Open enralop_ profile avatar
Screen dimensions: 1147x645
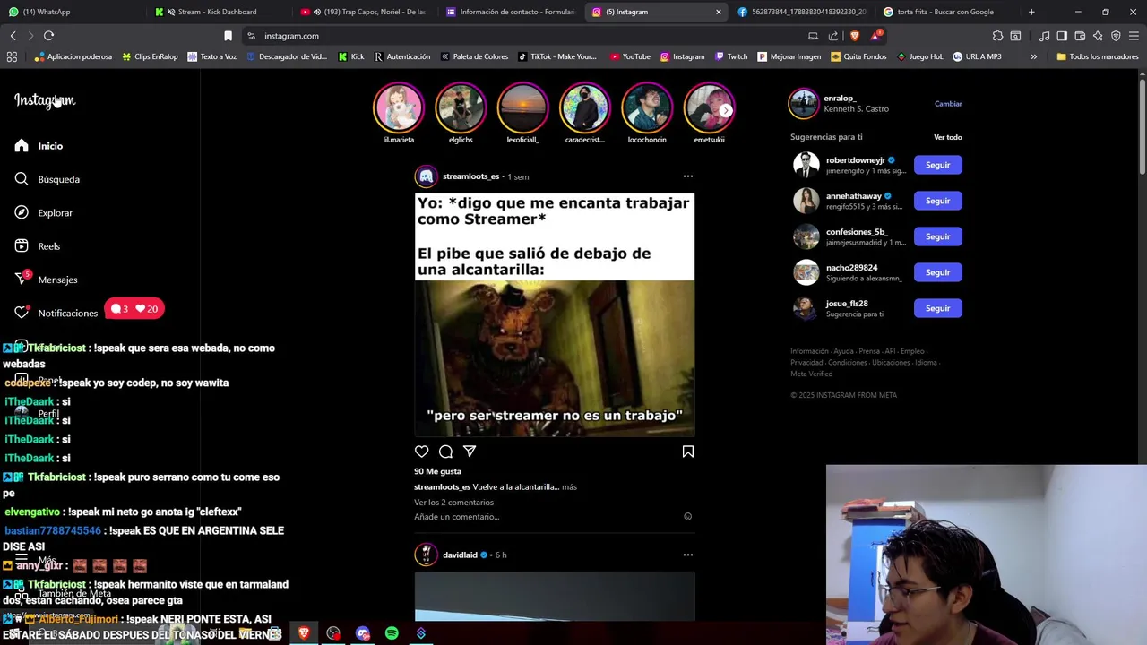coord(804,104)
